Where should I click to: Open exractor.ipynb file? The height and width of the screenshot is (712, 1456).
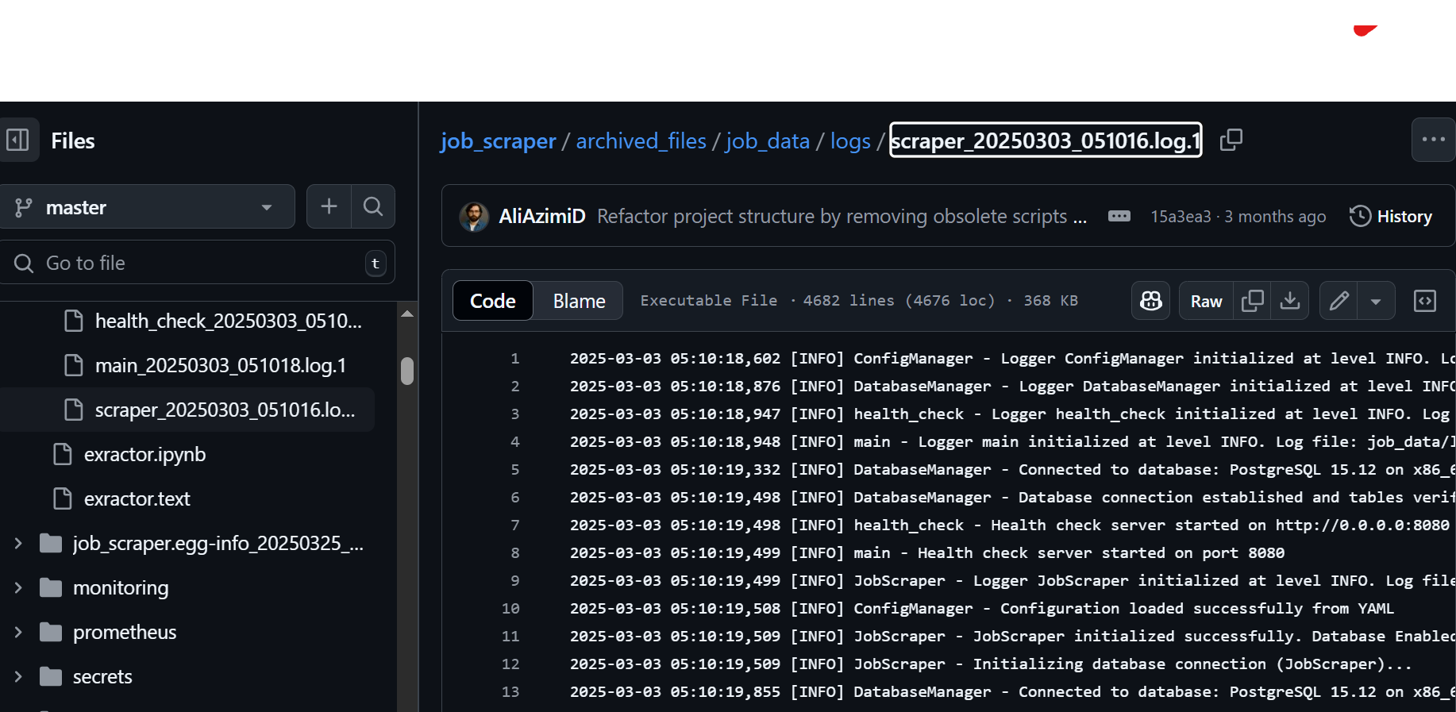[144, 454]
